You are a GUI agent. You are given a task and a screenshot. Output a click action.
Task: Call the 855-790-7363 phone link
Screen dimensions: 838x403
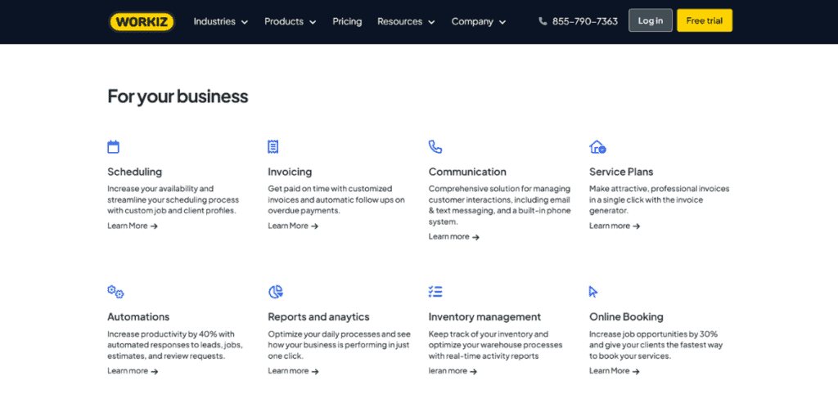coord(584,21)
